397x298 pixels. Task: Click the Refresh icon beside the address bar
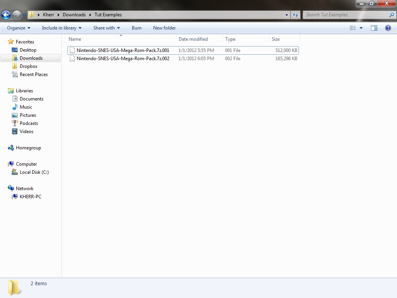pyautogui.click(x=295, y=15)
